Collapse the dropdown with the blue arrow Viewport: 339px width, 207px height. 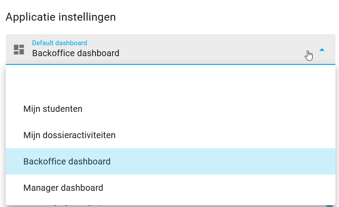[322, 50]
